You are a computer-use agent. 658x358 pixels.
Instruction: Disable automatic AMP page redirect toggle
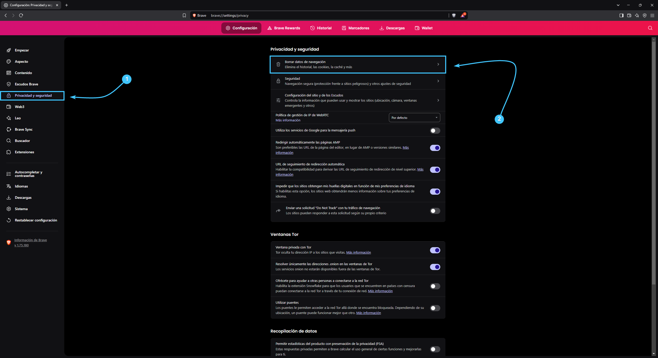point(435,148)
